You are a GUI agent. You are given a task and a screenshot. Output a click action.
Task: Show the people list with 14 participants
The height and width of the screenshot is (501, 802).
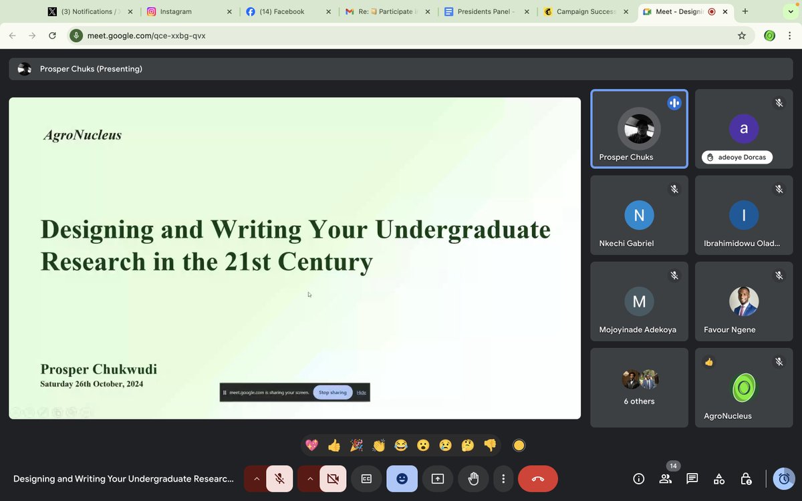coord(666,478)
